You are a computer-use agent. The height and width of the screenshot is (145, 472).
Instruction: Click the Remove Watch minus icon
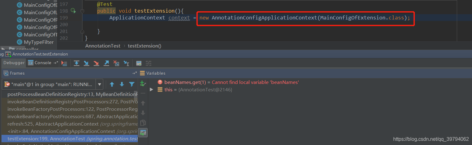tap(143, 93)
